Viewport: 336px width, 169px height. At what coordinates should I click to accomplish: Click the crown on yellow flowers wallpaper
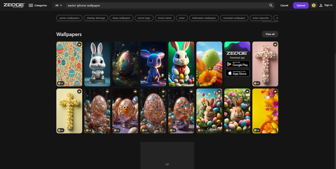click(x=275, y=92)
